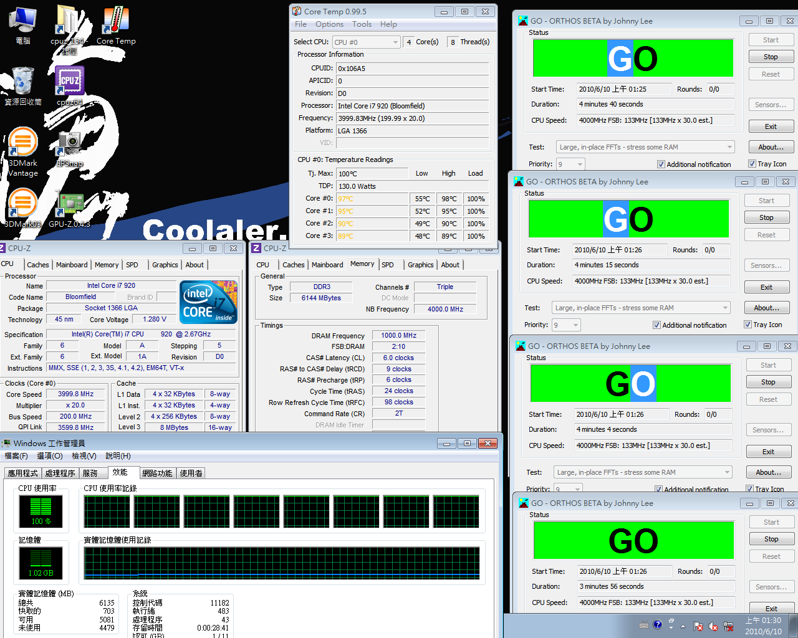
Task: Click the title icon of the 4 minutes 4 seconds ORTHOS window
Action: [x=521, y=346]
